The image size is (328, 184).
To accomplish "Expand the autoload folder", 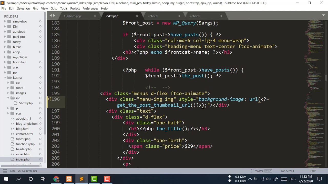I will (5, 32).
